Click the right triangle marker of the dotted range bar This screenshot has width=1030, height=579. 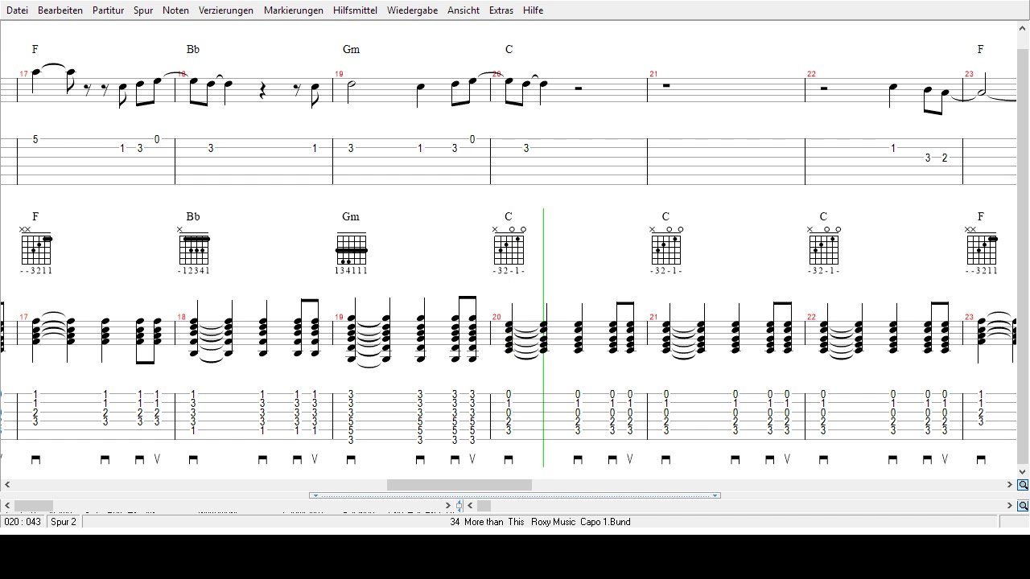tap(715, 495)
